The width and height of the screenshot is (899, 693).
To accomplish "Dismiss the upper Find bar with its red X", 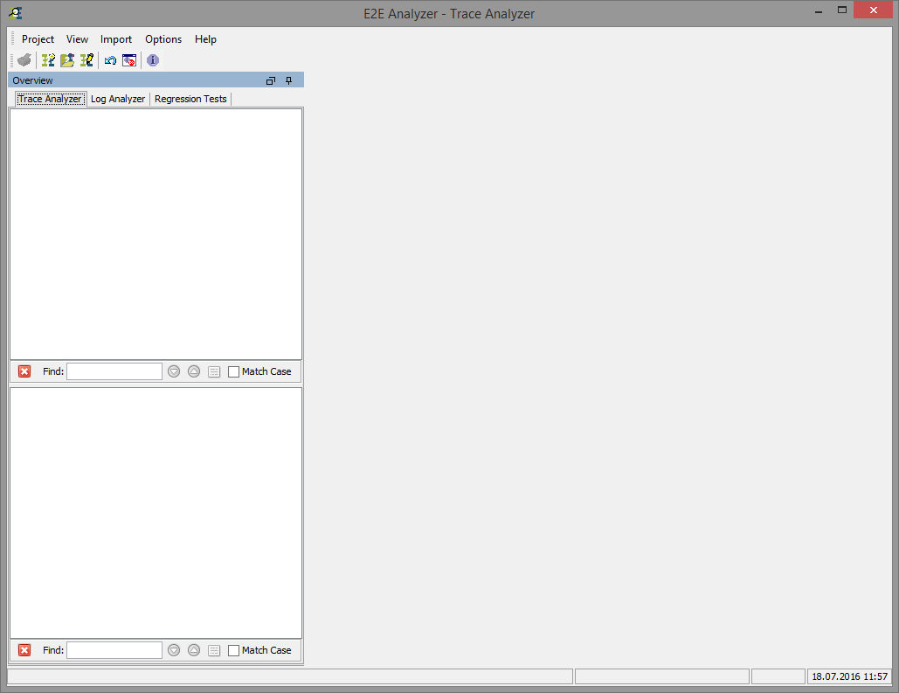I will tap(24, 371).
